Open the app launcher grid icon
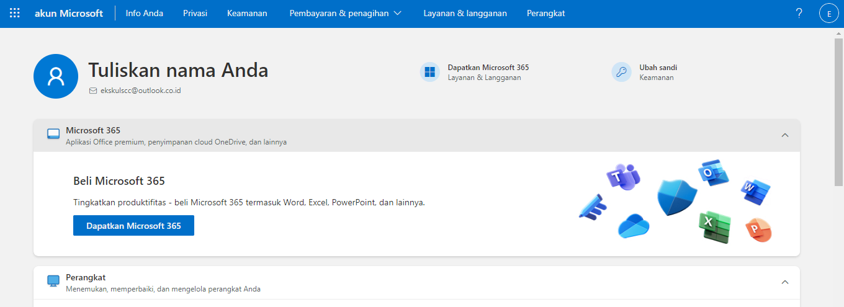Screen dimensions: 844x307 (x=15, y=13)
